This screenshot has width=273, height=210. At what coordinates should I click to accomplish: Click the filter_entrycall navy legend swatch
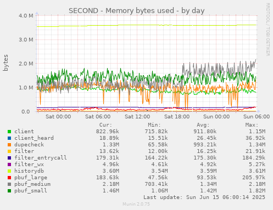(9, 158)
